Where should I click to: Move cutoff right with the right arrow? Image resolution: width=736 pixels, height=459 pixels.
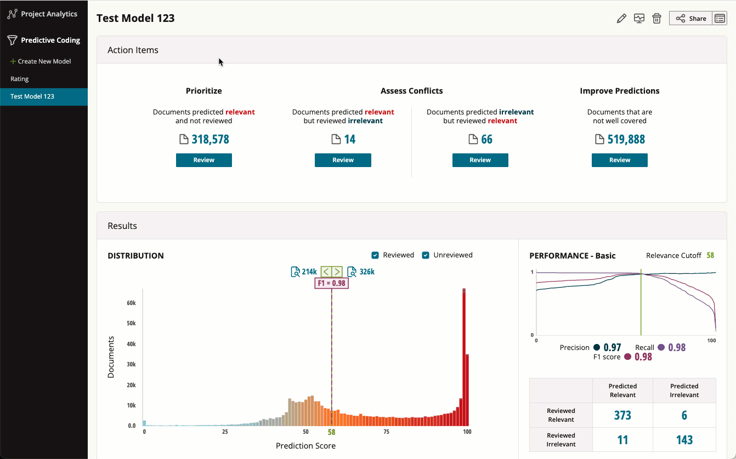pyautogui.click(x=337, y=272)
